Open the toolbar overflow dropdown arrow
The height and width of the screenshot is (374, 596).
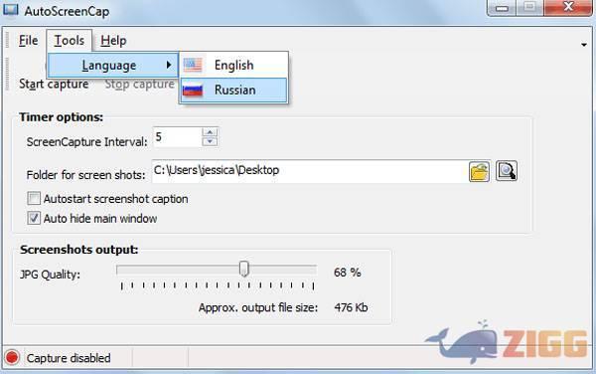pyautogui.click(x=584, y=45)
